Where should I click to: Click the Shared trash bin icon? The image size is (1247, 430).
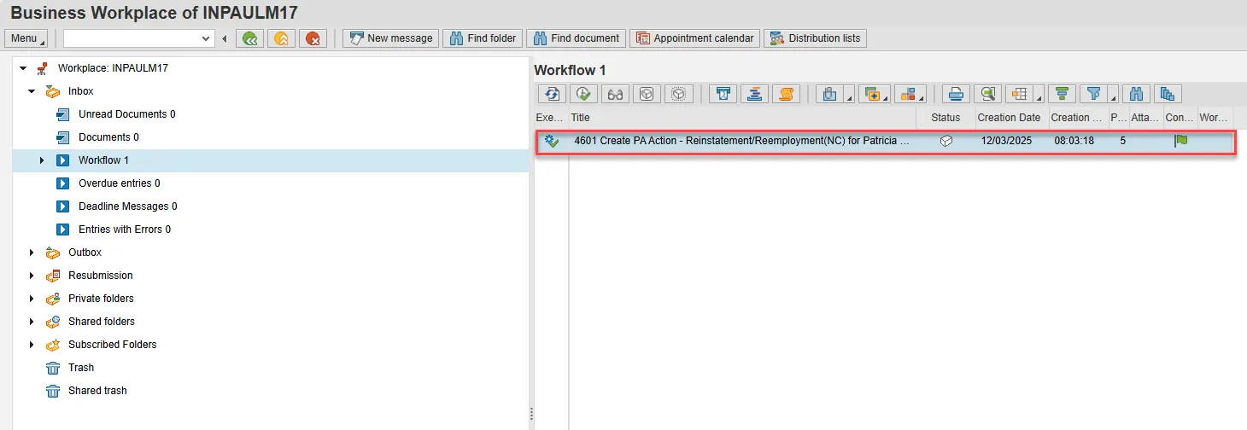tap(53, 391)
